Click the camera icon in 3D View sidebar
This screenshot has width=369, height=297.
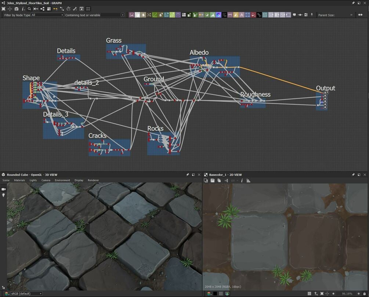coord(4,189)
